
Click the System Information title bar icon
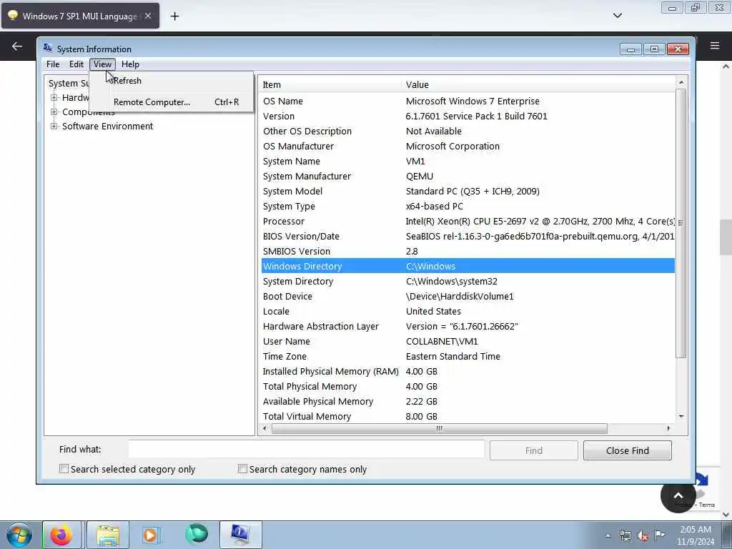pos(48,49)
